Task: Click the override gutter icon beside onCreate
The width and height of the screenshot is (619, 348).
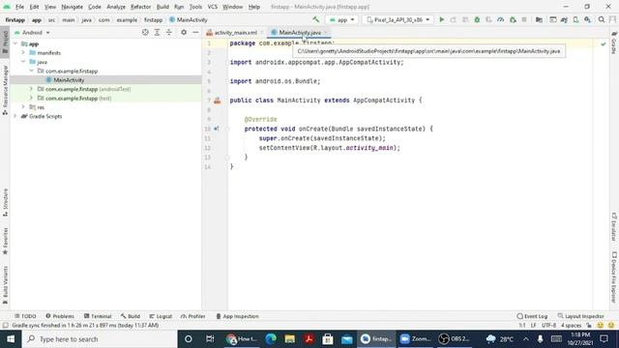Action: coord(217,129)
